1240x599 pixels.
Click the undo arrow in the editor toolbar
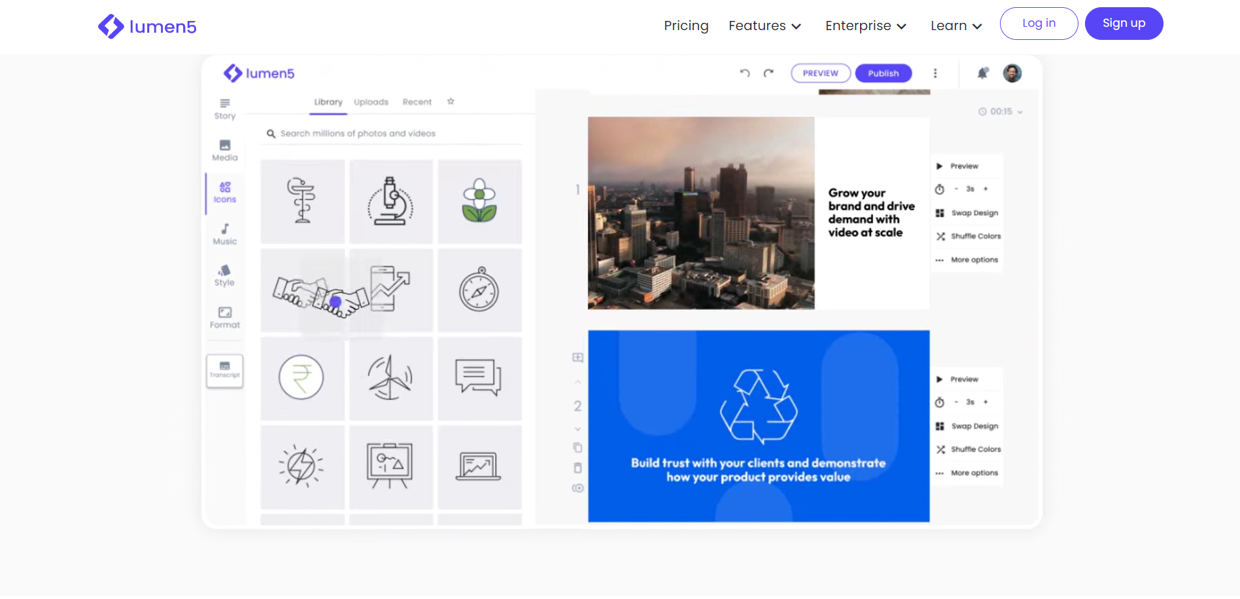[x=744, y=73]
